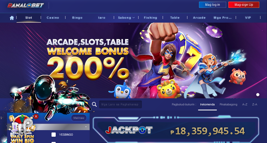
Task: Switch to the Casino tab
Action: click(53, 18)
